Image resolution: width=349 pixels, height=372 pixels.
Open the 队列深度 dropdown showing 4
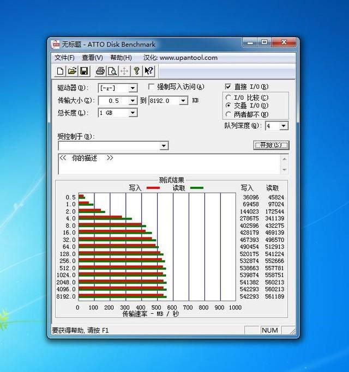284,126
